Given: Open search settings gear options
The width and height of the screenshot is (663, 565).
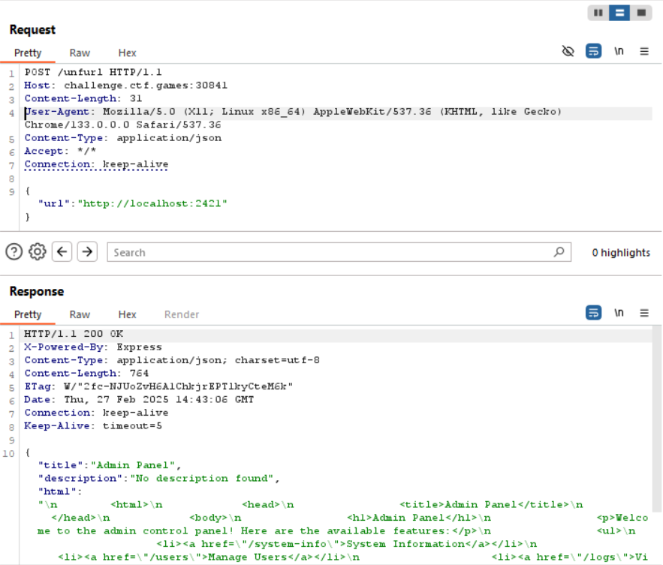Looking at the screenshot, I should [38, 252].
